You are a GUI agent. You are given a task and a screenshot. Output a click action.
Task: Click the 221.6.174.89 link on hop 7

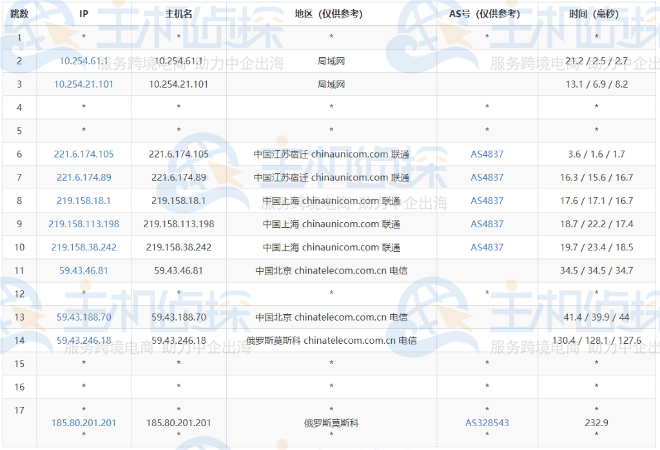[82, 177]
